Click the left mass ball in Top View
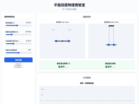Screen dimensions: 139x104 pyautogui.click(x=56, y=41)
